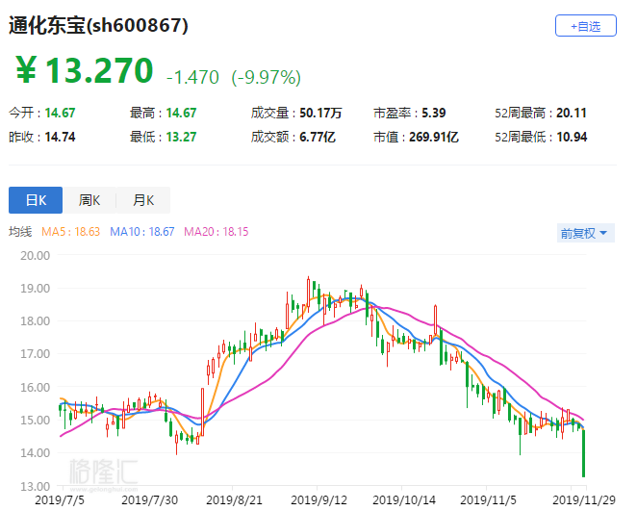Click the 2019/11/29 date label
This screenshot has width=637, height=511.
[x=584, y=500]
